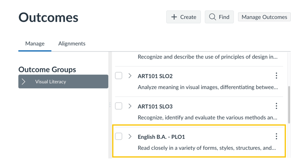Screen dimensions: 304x163
Task: Select the Visual Literacy outcome group
Action: pyautogui.click(x=63, y=81)
